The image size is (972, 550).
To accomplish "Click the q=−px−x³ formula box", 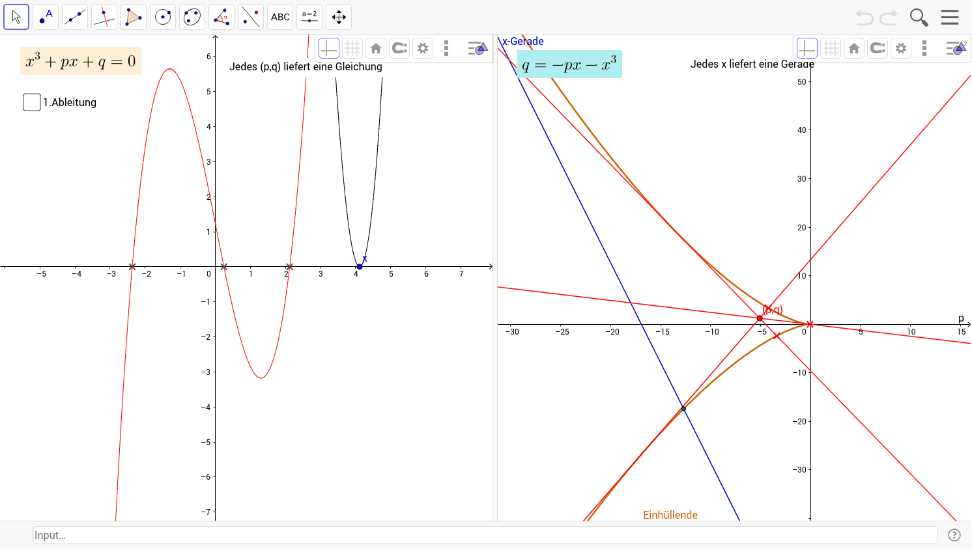I will (x=569, y=64).
